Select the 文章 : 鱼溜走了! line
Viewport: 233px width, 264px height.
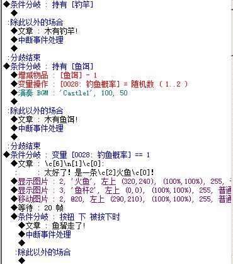[52, 225]
